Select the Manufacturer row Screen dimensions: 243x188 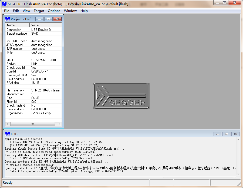(x=33, y=94)
